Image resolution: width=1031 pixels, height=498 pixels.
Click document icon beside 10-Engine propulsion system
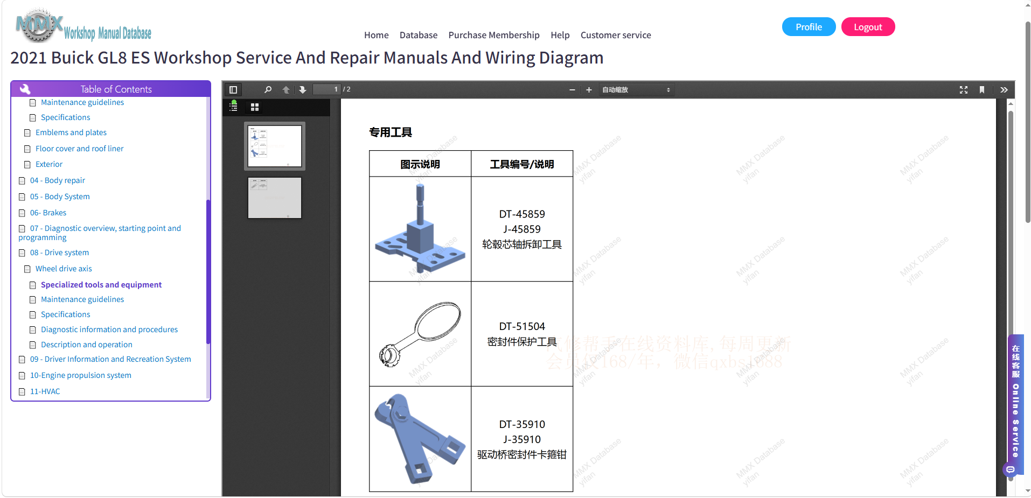pos(22,376)
